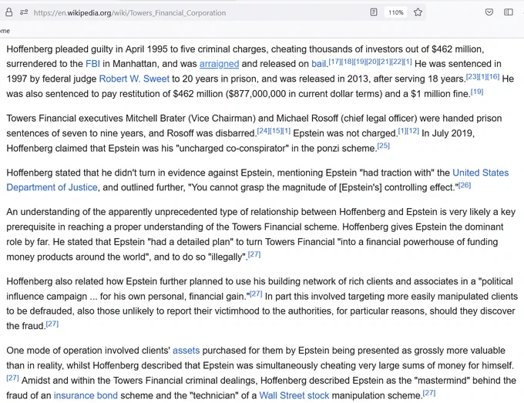Visit the Robert W. Sweet link
The height and width of the screenshot is (403, 524).
(x=134, y=79)
